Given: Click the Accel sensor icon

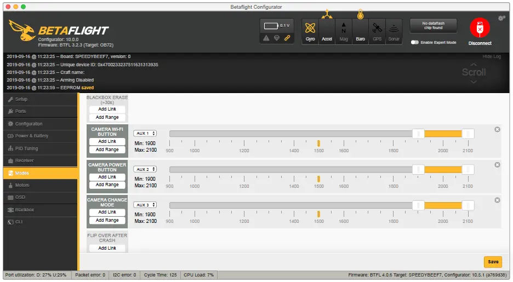Looking at the screenshot, I should click(327, 31).
